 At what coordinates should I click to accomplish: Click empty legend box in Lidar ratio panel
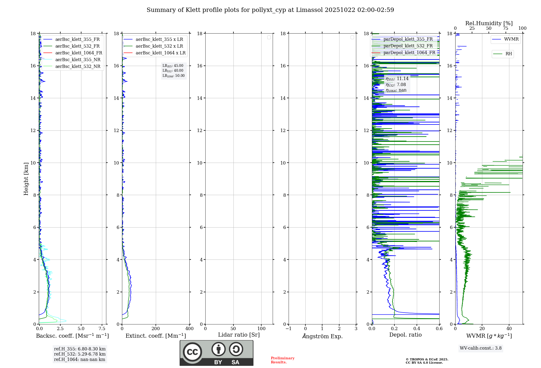click(269, 37)
